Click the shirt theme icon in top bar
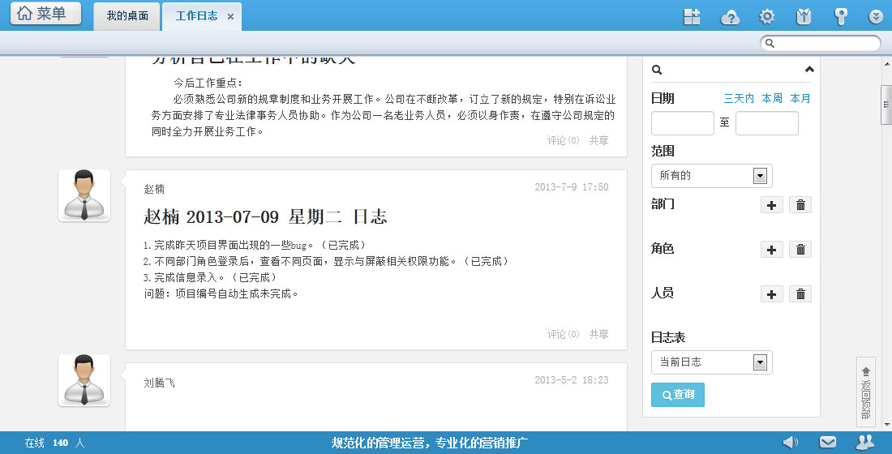The image size is (892, 454). pos(803,16)
